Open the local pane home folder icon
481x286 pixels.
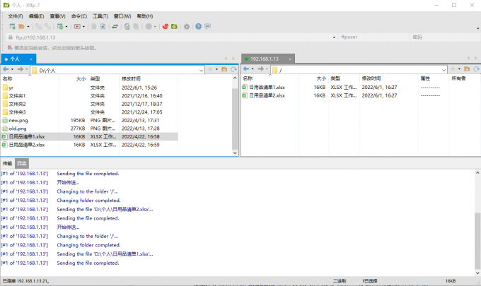224,69
